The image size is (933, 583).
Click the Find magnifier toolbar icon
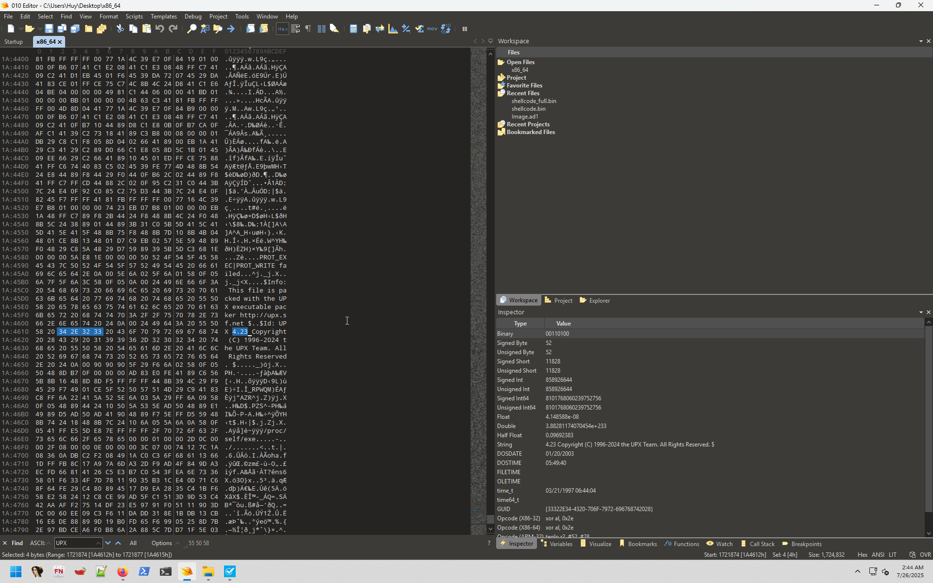192,29
